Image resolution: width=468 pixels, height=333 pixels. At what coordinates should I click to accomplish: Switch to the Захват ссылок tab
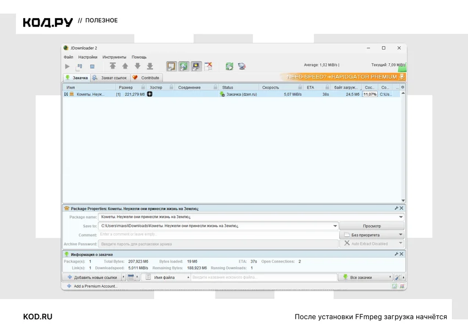[x=110, y=78]
